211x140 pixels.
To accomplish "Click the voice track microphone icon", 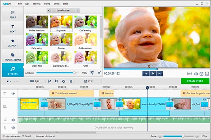I will coord(5,128).
